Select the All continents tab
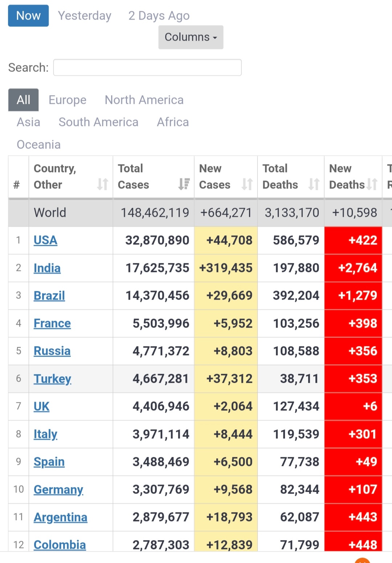The width and height of the screenshot is (392, 563). coord(24,100)
